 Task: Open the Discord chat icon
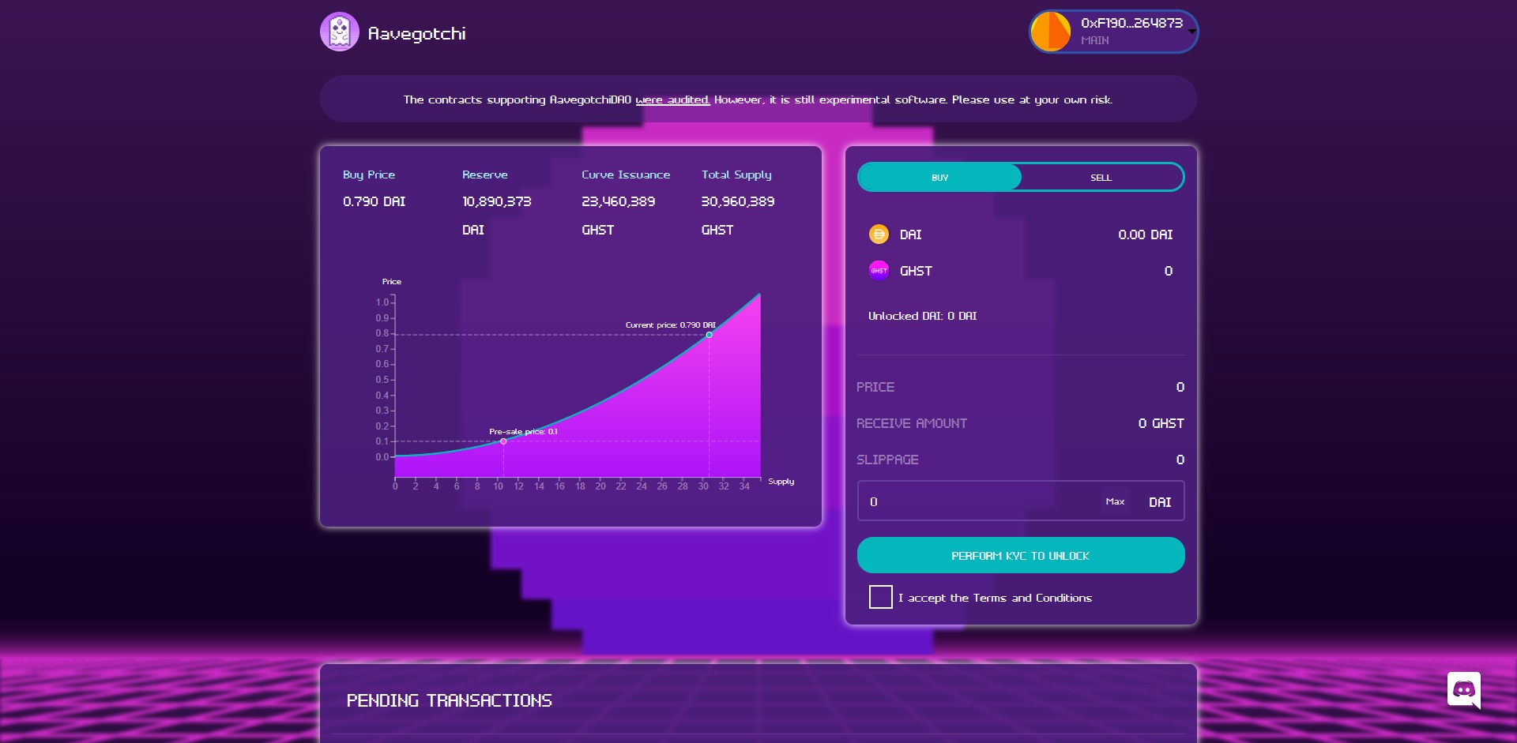pos(1464,689)
